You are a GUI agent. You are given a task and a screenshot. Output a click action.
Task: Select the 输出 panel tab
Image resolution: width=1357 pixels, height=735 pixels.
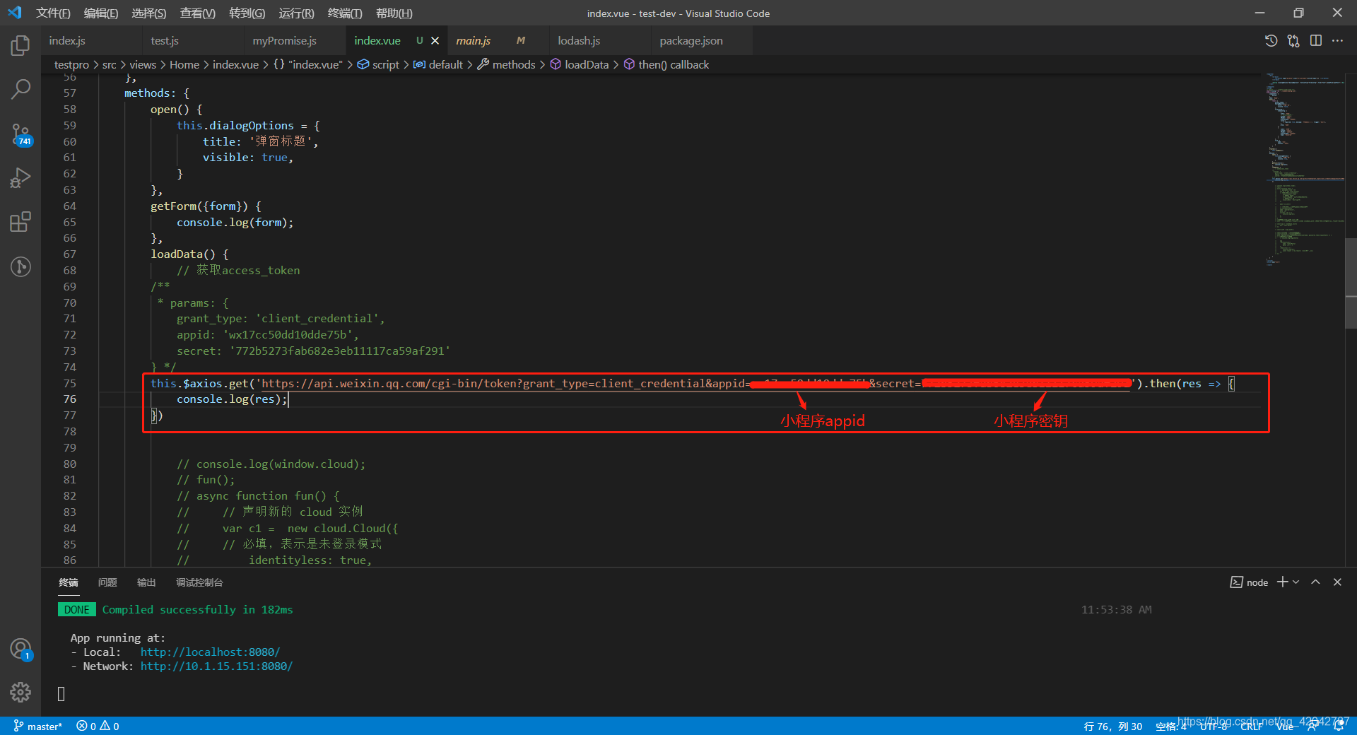(x=146, y=582)
